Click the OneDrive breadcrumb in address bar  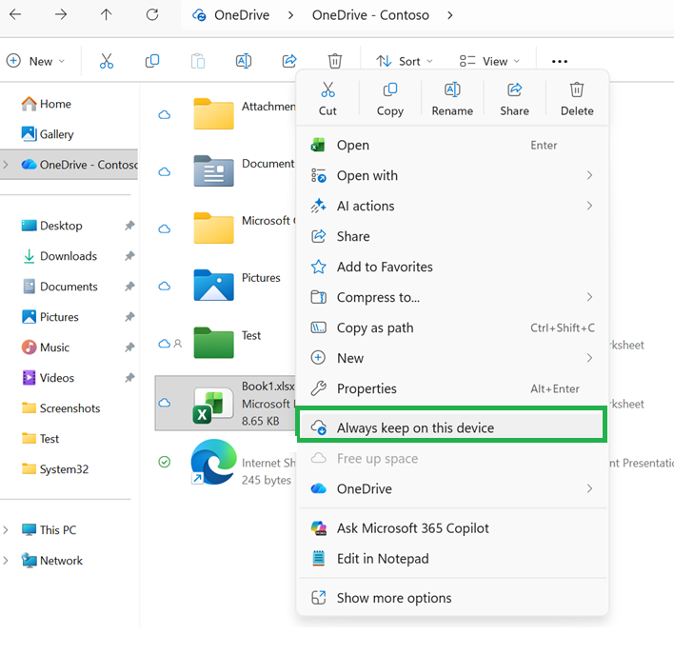[242, 15]
